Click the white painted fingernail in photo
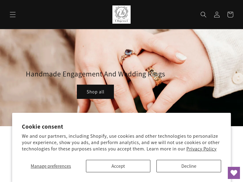 click(181, 56)
